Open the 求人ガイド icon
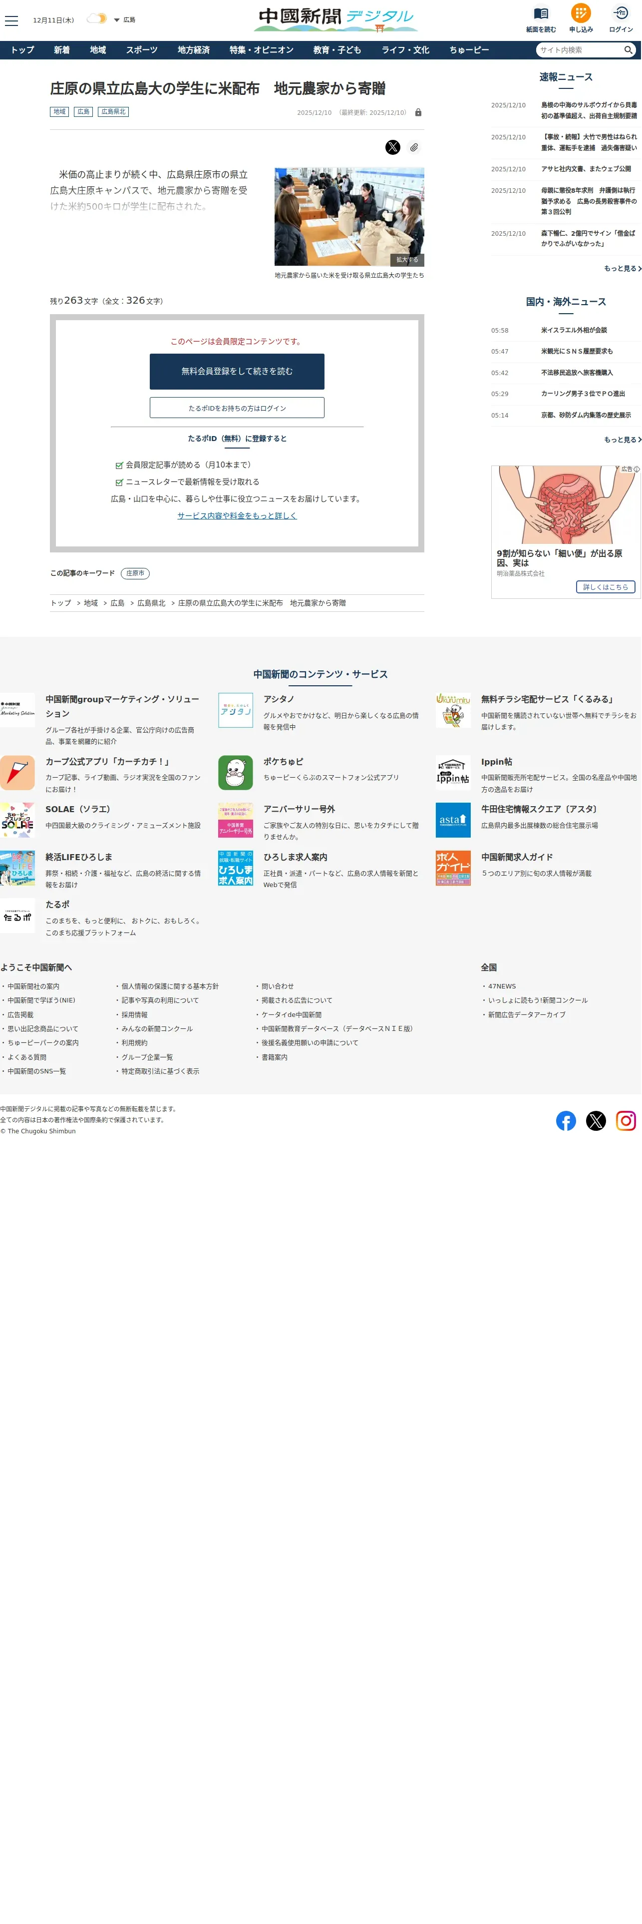Viewport: 642px width, 1924px height. tap(453, 869)
